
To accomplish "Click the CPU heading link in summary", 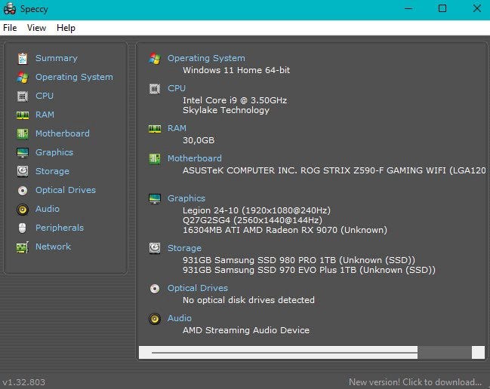I will pos(177,88).
